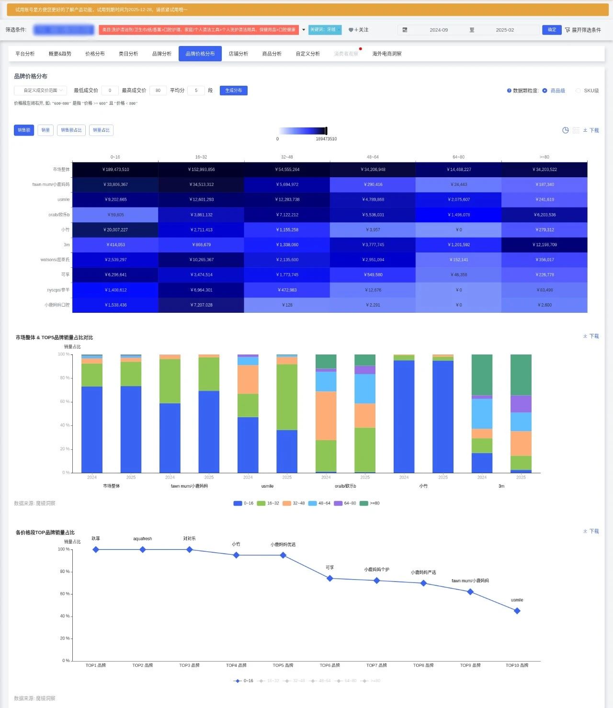Open the pie chart view icon
Image resolution: width=613 pixels, height=708 pixels.
click(565, 130)
